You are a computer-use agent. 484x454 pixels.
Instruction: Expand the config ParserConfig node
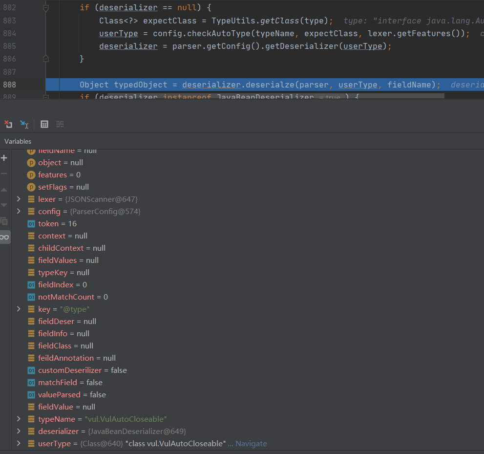click(x=19, y=212)
